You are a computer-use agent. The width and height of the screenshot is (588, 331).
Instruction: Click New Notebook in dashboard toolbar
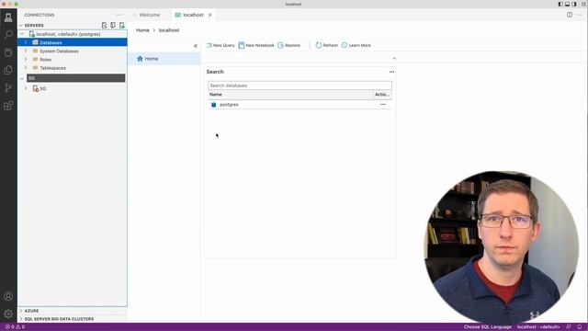[x=256, y=45]
